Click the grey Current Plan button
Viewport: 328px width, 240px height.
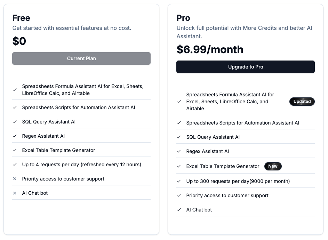click(x=81, y=58)
